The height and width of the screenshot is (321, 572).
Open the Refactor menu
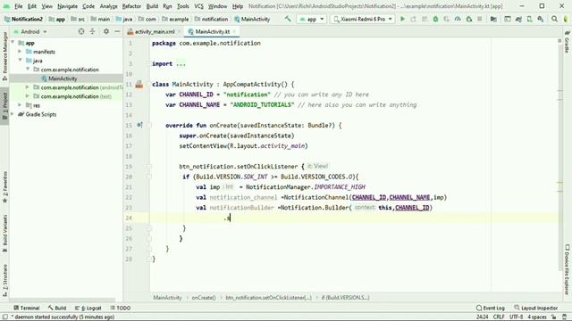tap(131, 6)
